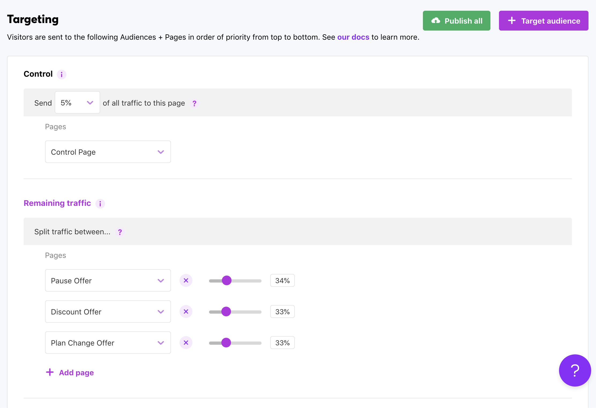Click the Target audience button
The image size is (596, 408).
[x=543, y=21]
